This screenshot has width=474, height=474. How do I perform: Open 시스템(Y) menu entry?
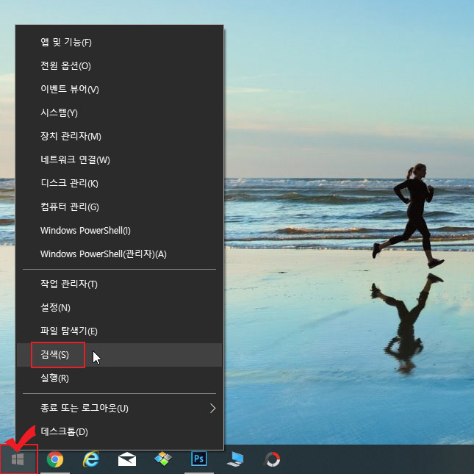click(119, 112)
